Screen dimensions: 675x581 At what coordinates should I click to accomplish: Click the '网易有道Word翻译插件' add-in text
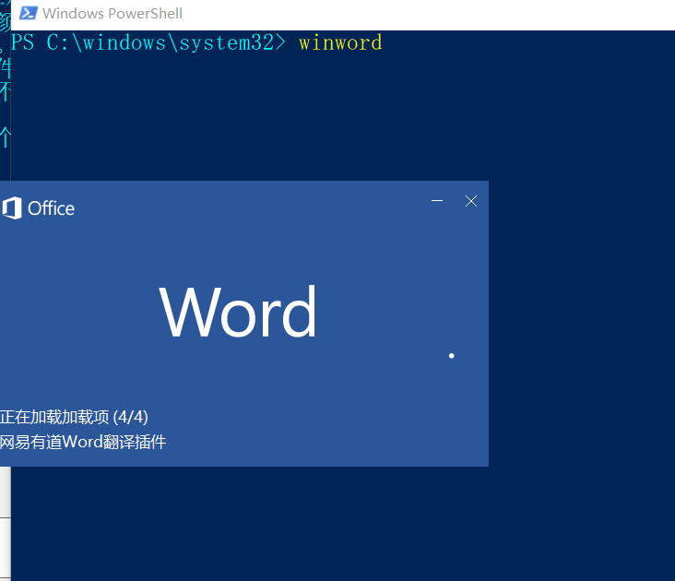click(83, 442)
